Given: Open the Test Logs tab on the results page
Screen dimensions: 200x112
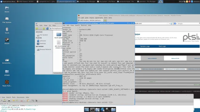Looking at the screenshot, I should pyautogui.click(x=162, y=46).
